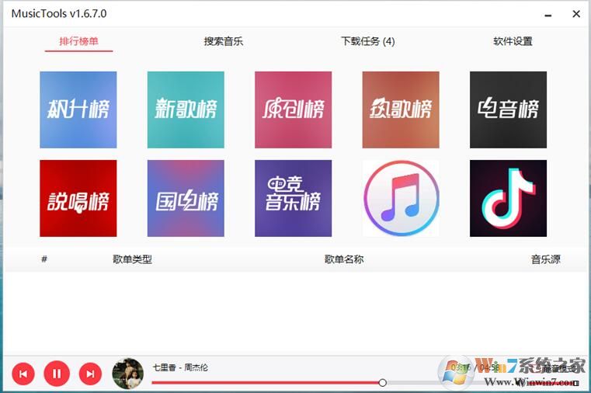Click the 歌单类型 column header

tap(132, 259)
